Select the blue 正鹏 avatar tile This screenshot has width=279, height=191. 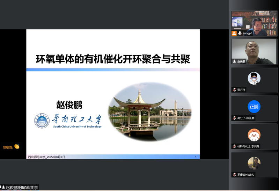[254, 106]
